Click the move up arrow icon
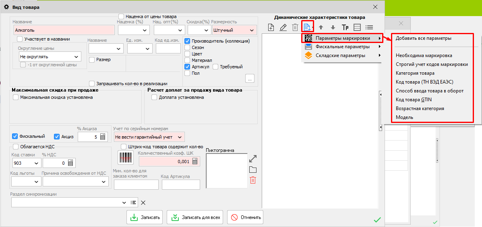Image resolution: width=482 pixels, height=227 pixels. pyautogui.click(x=321, y=27)
